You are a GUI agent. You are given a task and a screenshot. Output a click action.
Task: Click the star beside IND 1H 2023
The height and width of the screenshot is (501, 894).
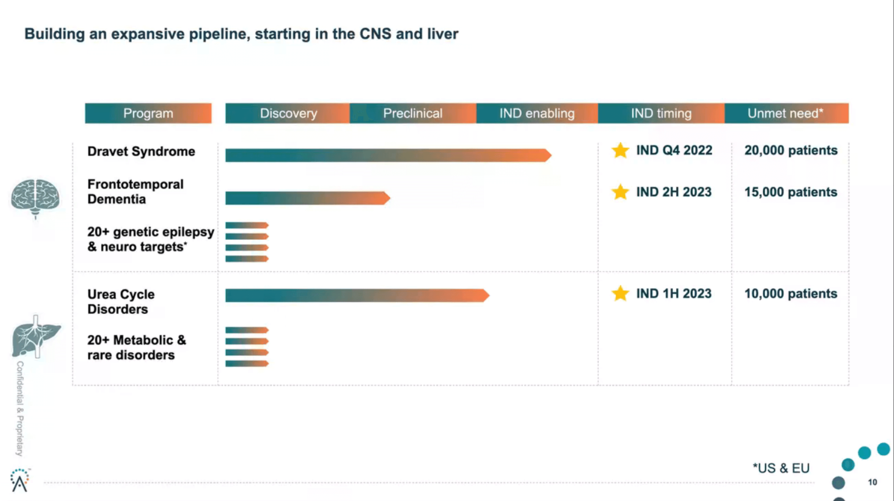click(620, 293)
